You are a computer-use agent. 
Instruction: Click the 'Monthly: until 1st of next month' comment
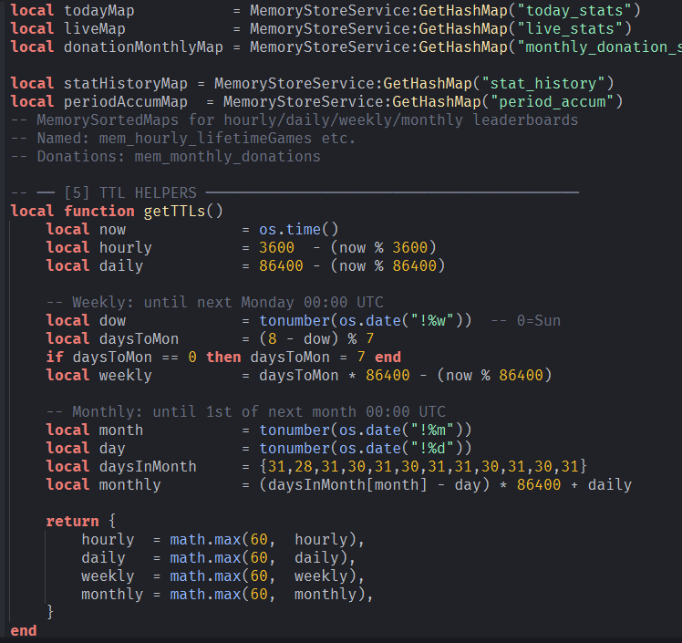click(246, 411)
